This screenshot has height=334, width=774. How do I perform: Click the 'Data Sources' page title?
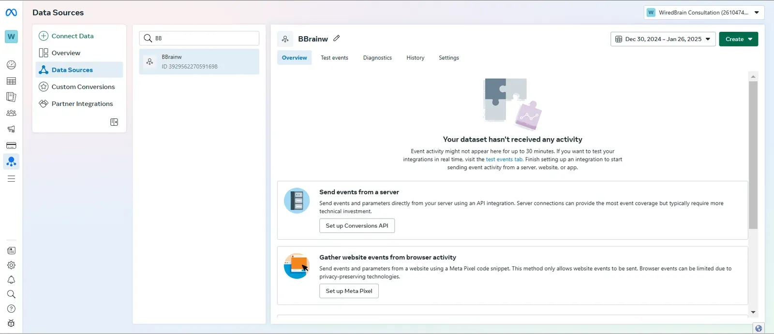pos(58,13)
